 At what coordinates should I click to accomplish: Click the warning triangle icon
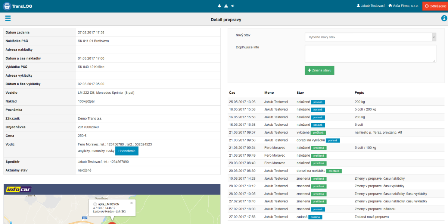226,6
